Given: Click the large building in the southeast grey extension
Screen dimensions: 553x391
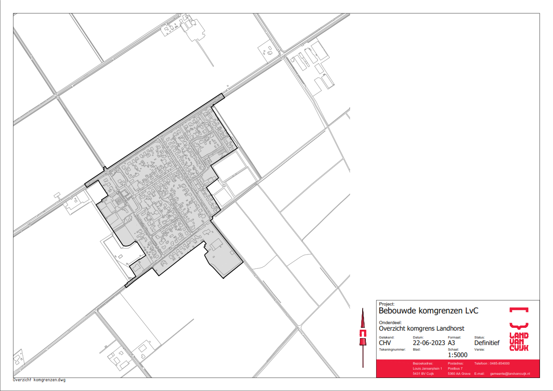Looking at the screenshot, I should point(216,244).
